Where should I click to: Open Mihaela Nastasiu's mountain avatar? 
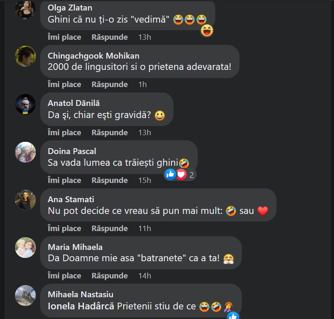tap(26, 296)
